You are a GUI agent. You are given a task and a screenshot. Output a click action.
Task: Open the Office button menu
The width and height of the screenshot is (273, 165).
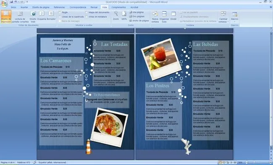click(x=4, y=4)
